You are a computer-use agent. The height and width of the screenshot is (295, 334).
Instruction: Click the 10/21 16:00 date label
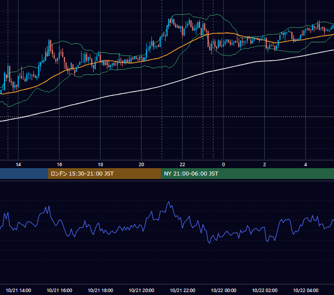tap(59, 290)
